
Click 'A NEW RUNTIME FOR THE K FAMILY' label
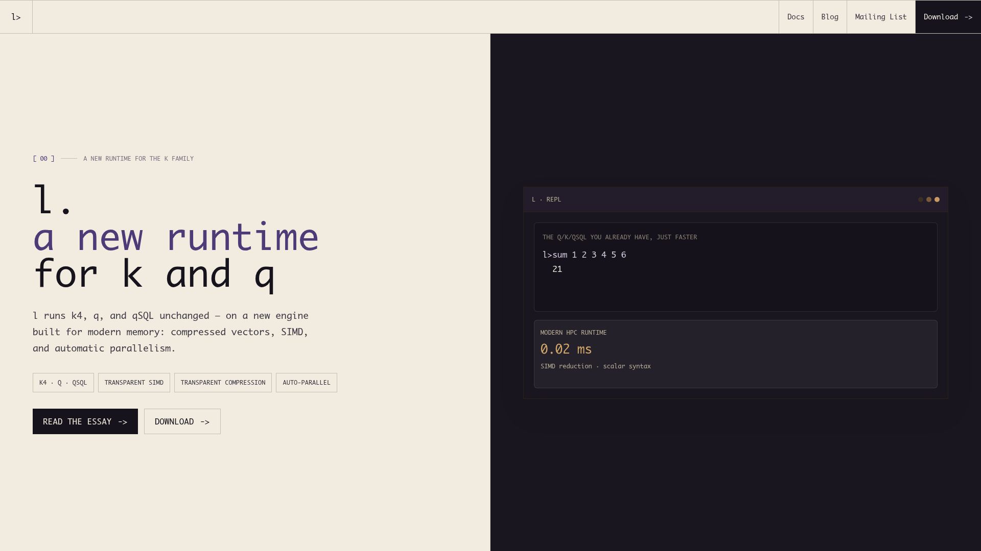(x=138, y=159)
